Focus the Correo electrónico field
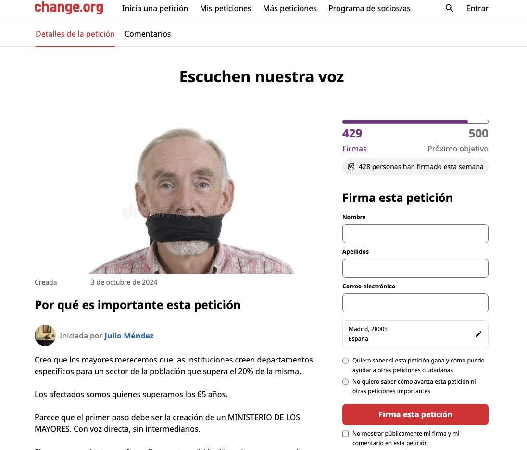Image resolution: width=527 pixels, height=450 pixels. (415, 303)
